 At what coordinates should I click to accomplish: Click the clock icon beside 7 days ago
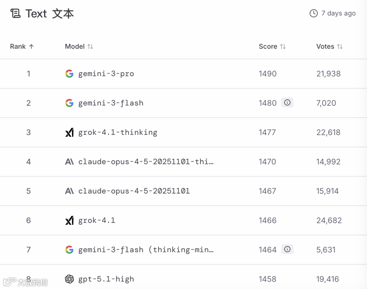tap(314, 13)
